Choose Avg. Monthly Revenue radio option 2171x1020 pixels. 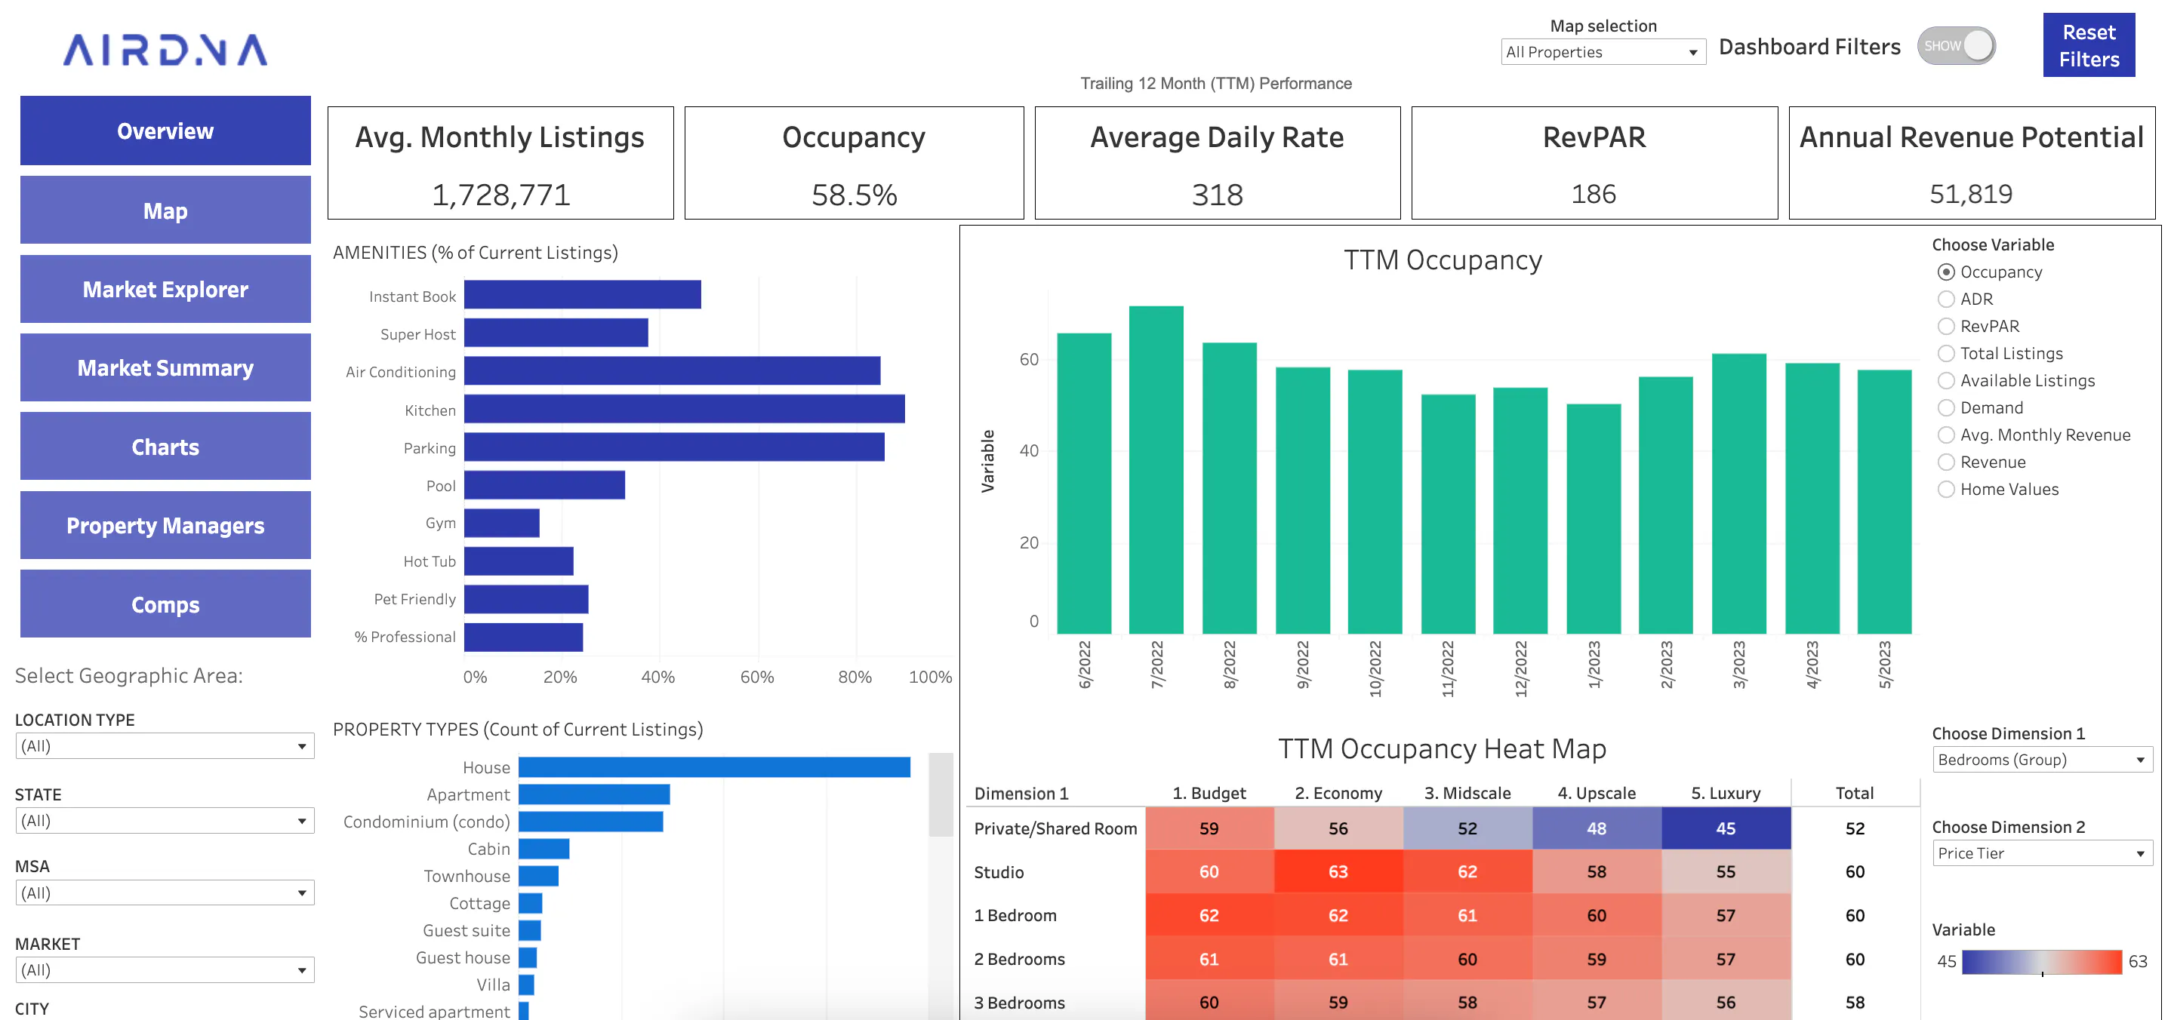(1946, 435)
